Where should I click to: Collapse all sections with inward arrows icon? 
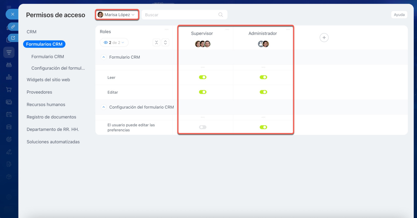[156, 43]
